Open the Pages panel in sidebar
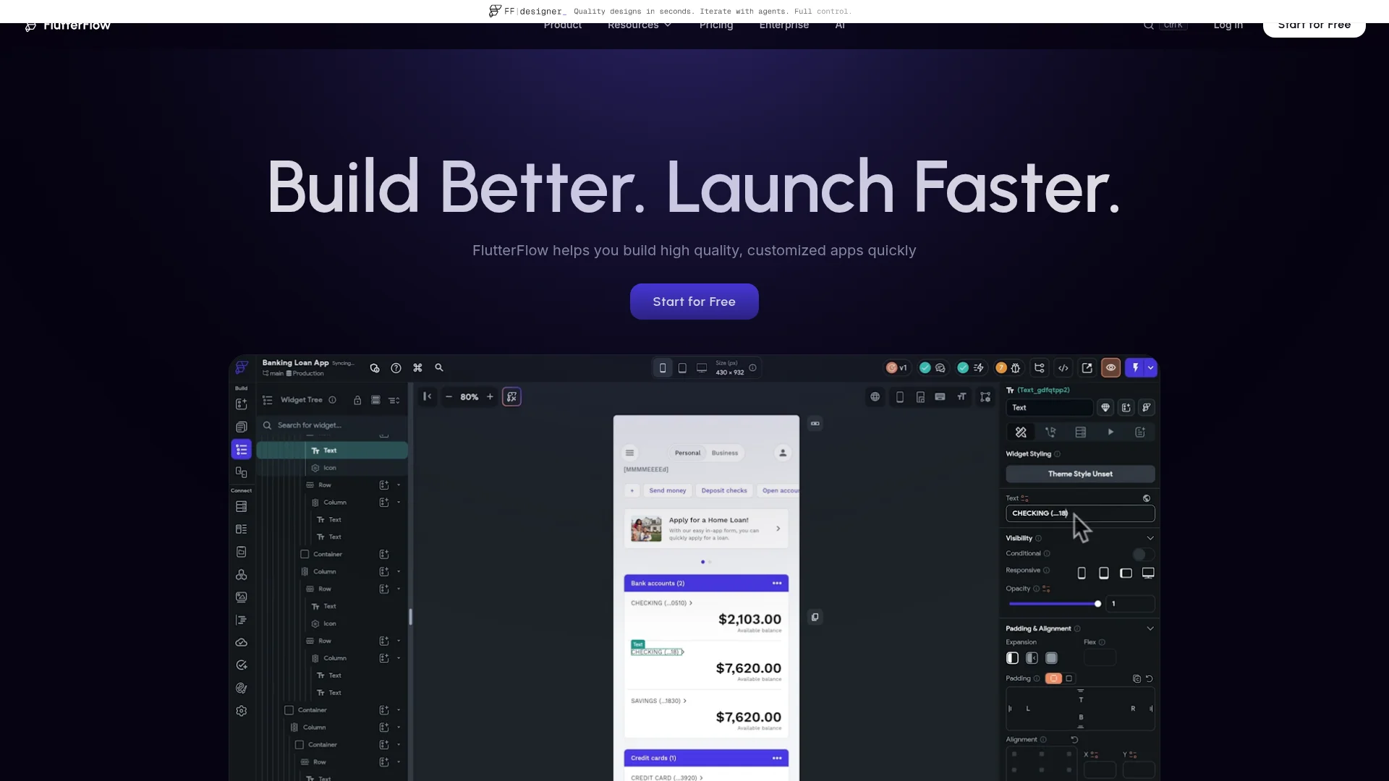 [x=242, y=427]
